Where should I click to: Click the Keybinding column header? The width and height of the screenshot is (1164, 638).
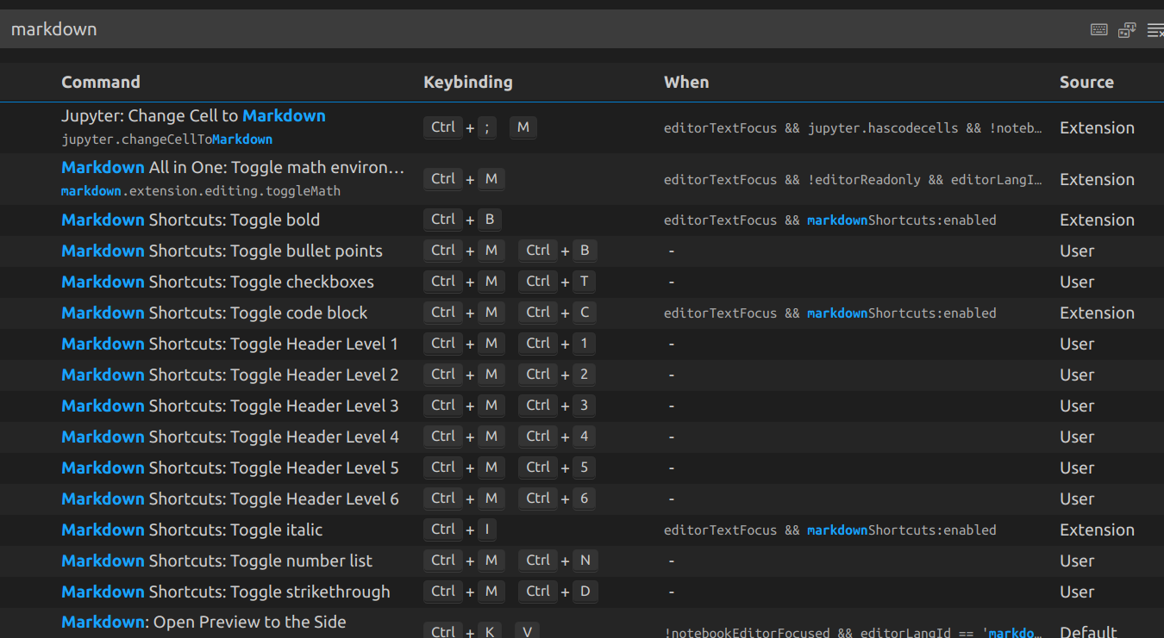click(468, 83)
